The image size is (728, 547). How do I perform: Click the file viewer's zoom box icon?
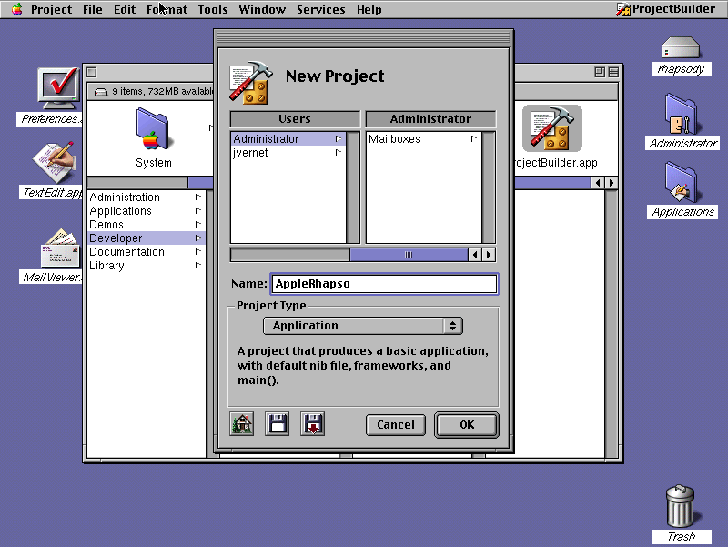(x=600, y=72)
